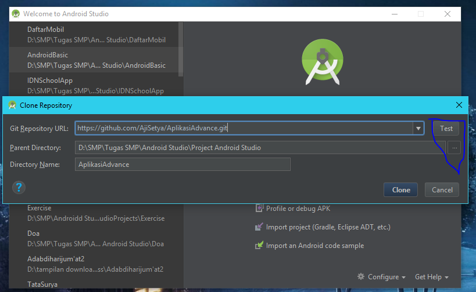
Task: Click the Import Android code sample icon
Action: point(259,245)
